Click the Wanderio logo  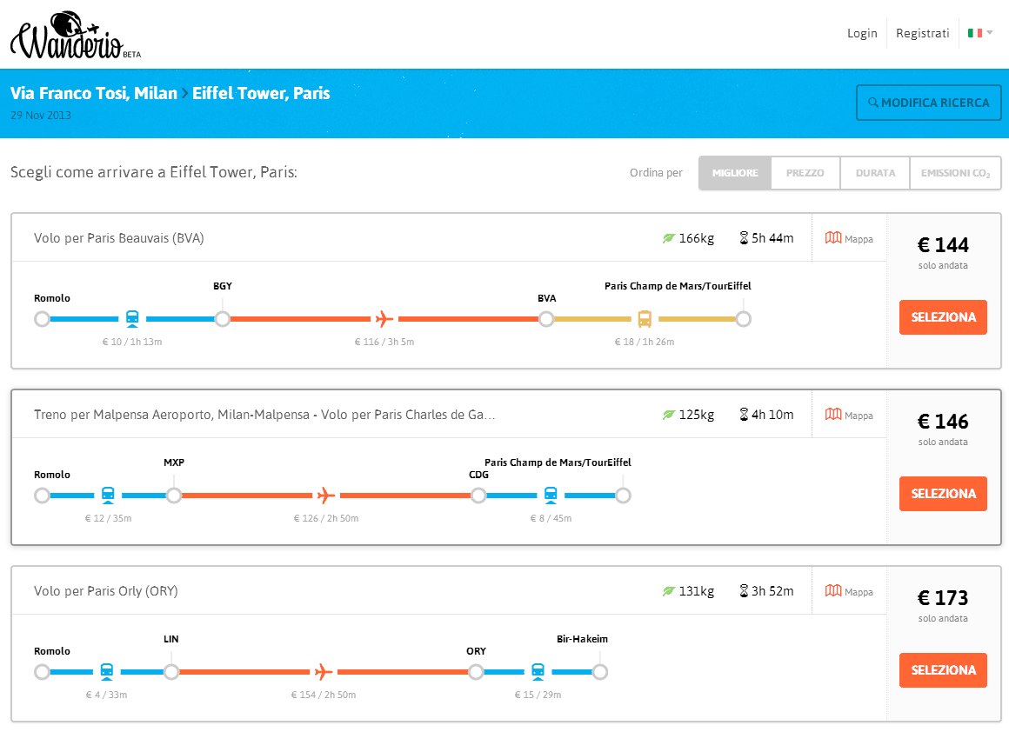pos(76,36)
